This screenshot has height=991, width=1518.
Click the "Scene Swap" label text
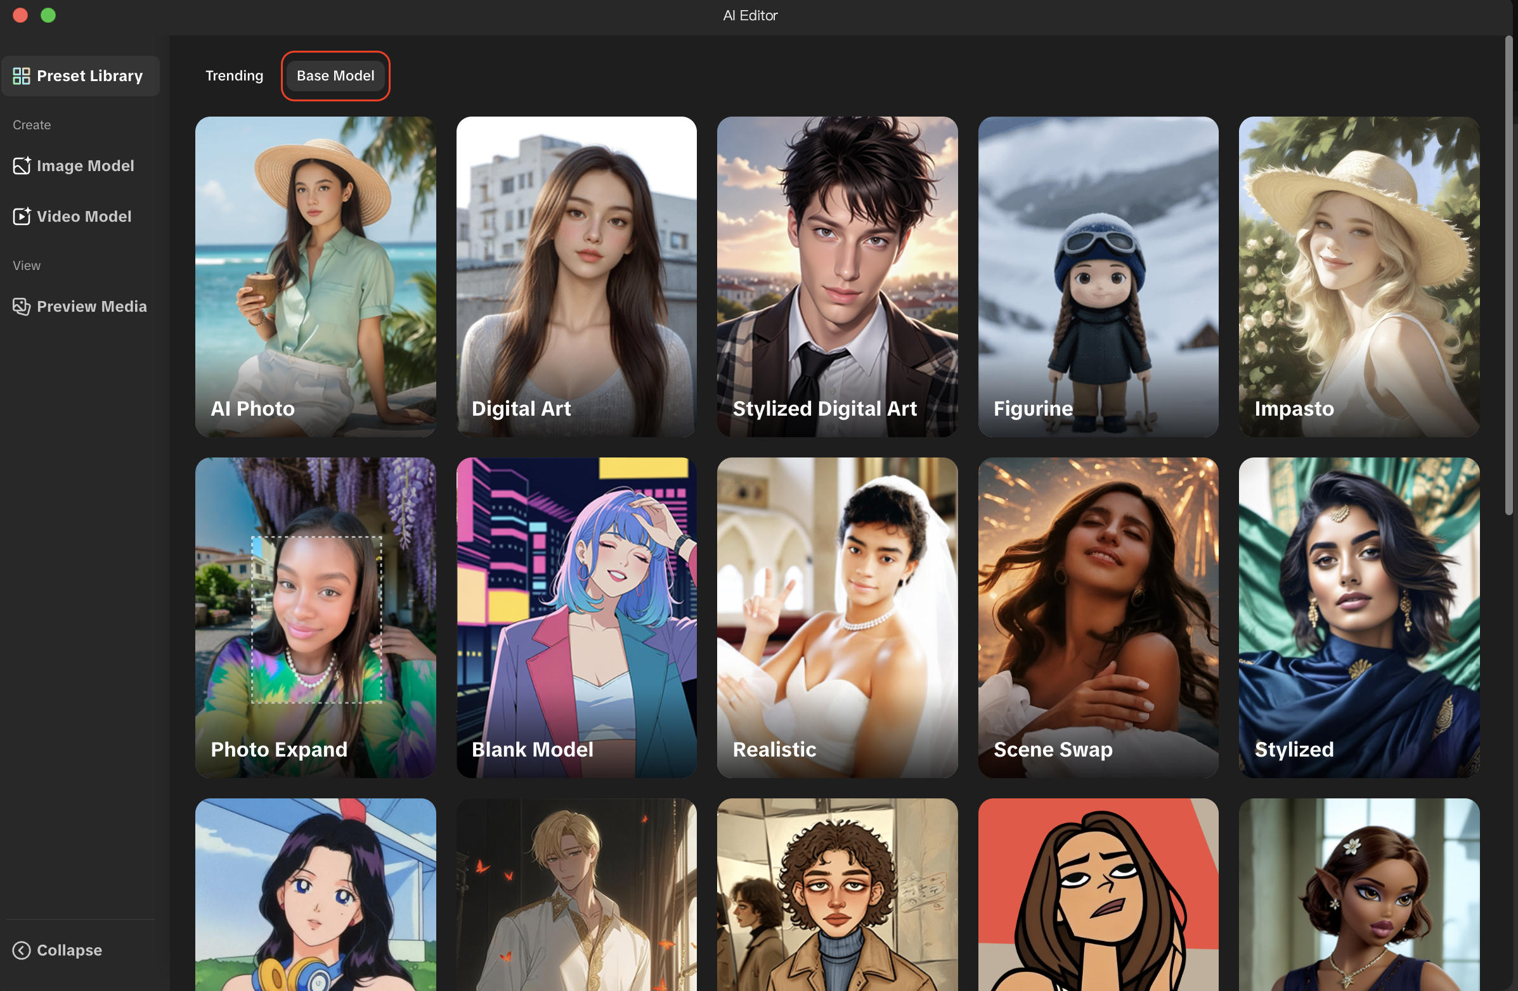[x=1053, y=750]
